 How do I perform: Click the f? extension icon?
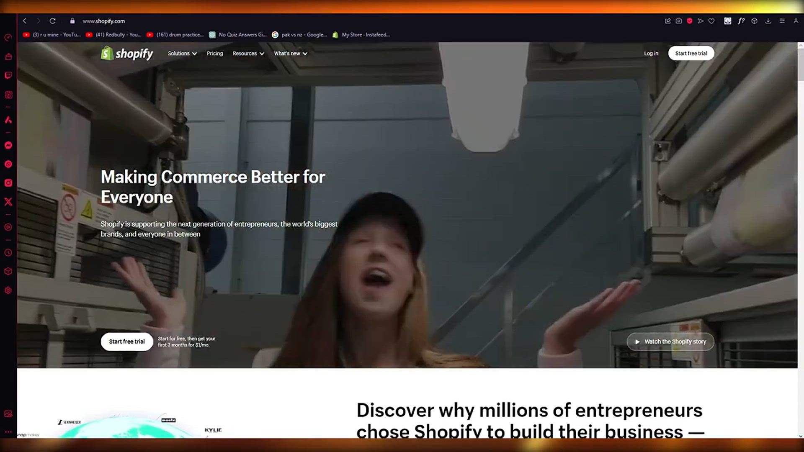[741, 21]
